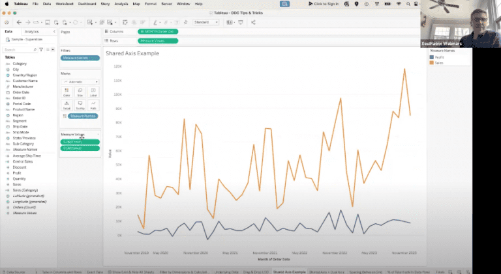The image size is (501, 274).
Task: Open the Highlight pen dropdown arrow
Action: (160, 22)
